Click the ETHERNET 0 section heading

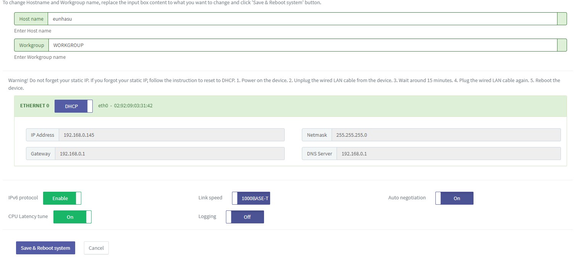pyautogui.click(x=35, y=106)
